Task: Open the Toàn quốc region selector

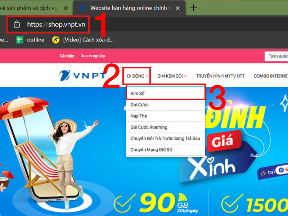Action: (277, 57)
